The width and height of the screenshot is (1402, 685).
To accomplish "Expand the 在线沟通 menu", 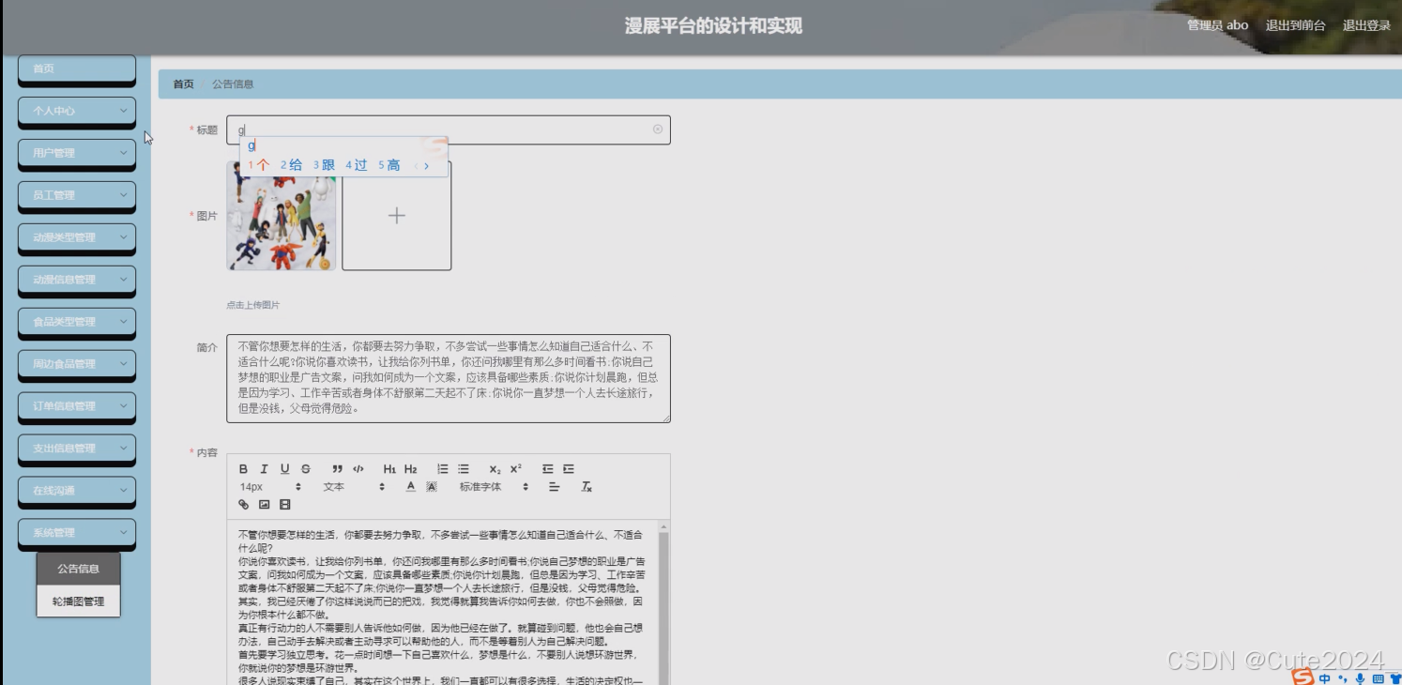I will point(77,491).
